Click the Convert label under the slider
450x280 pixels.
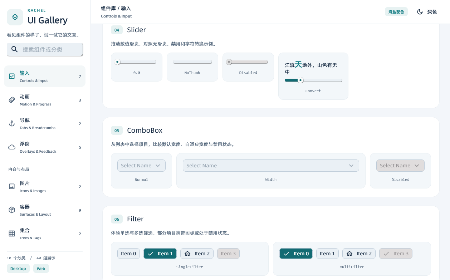click(x=313, y=91)
